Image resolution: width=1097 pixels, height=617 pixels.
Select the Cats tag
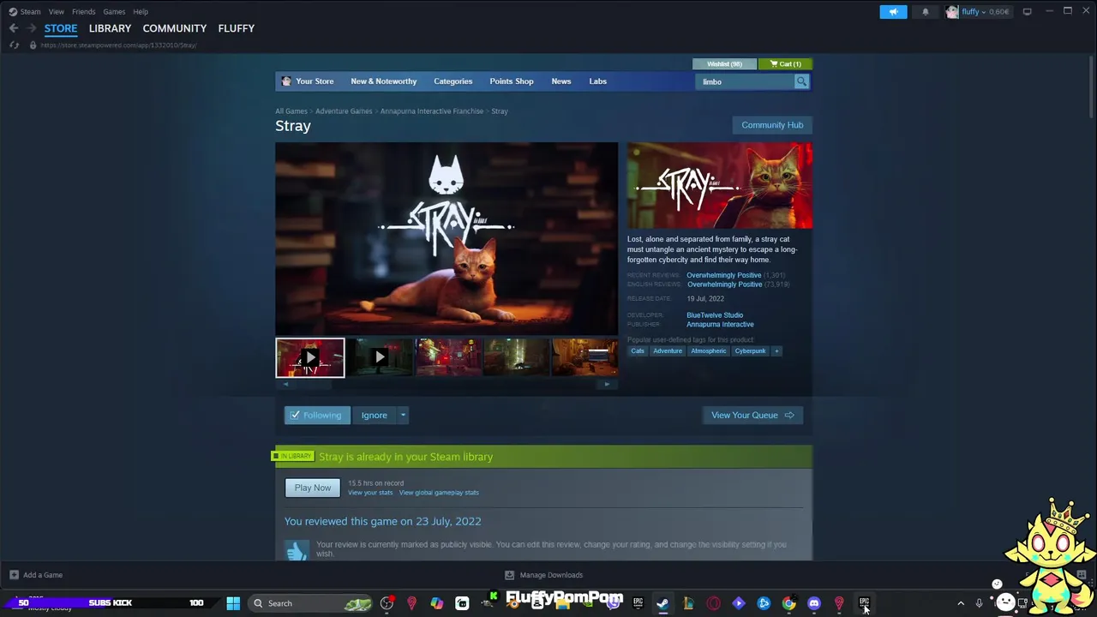point(638,350)
